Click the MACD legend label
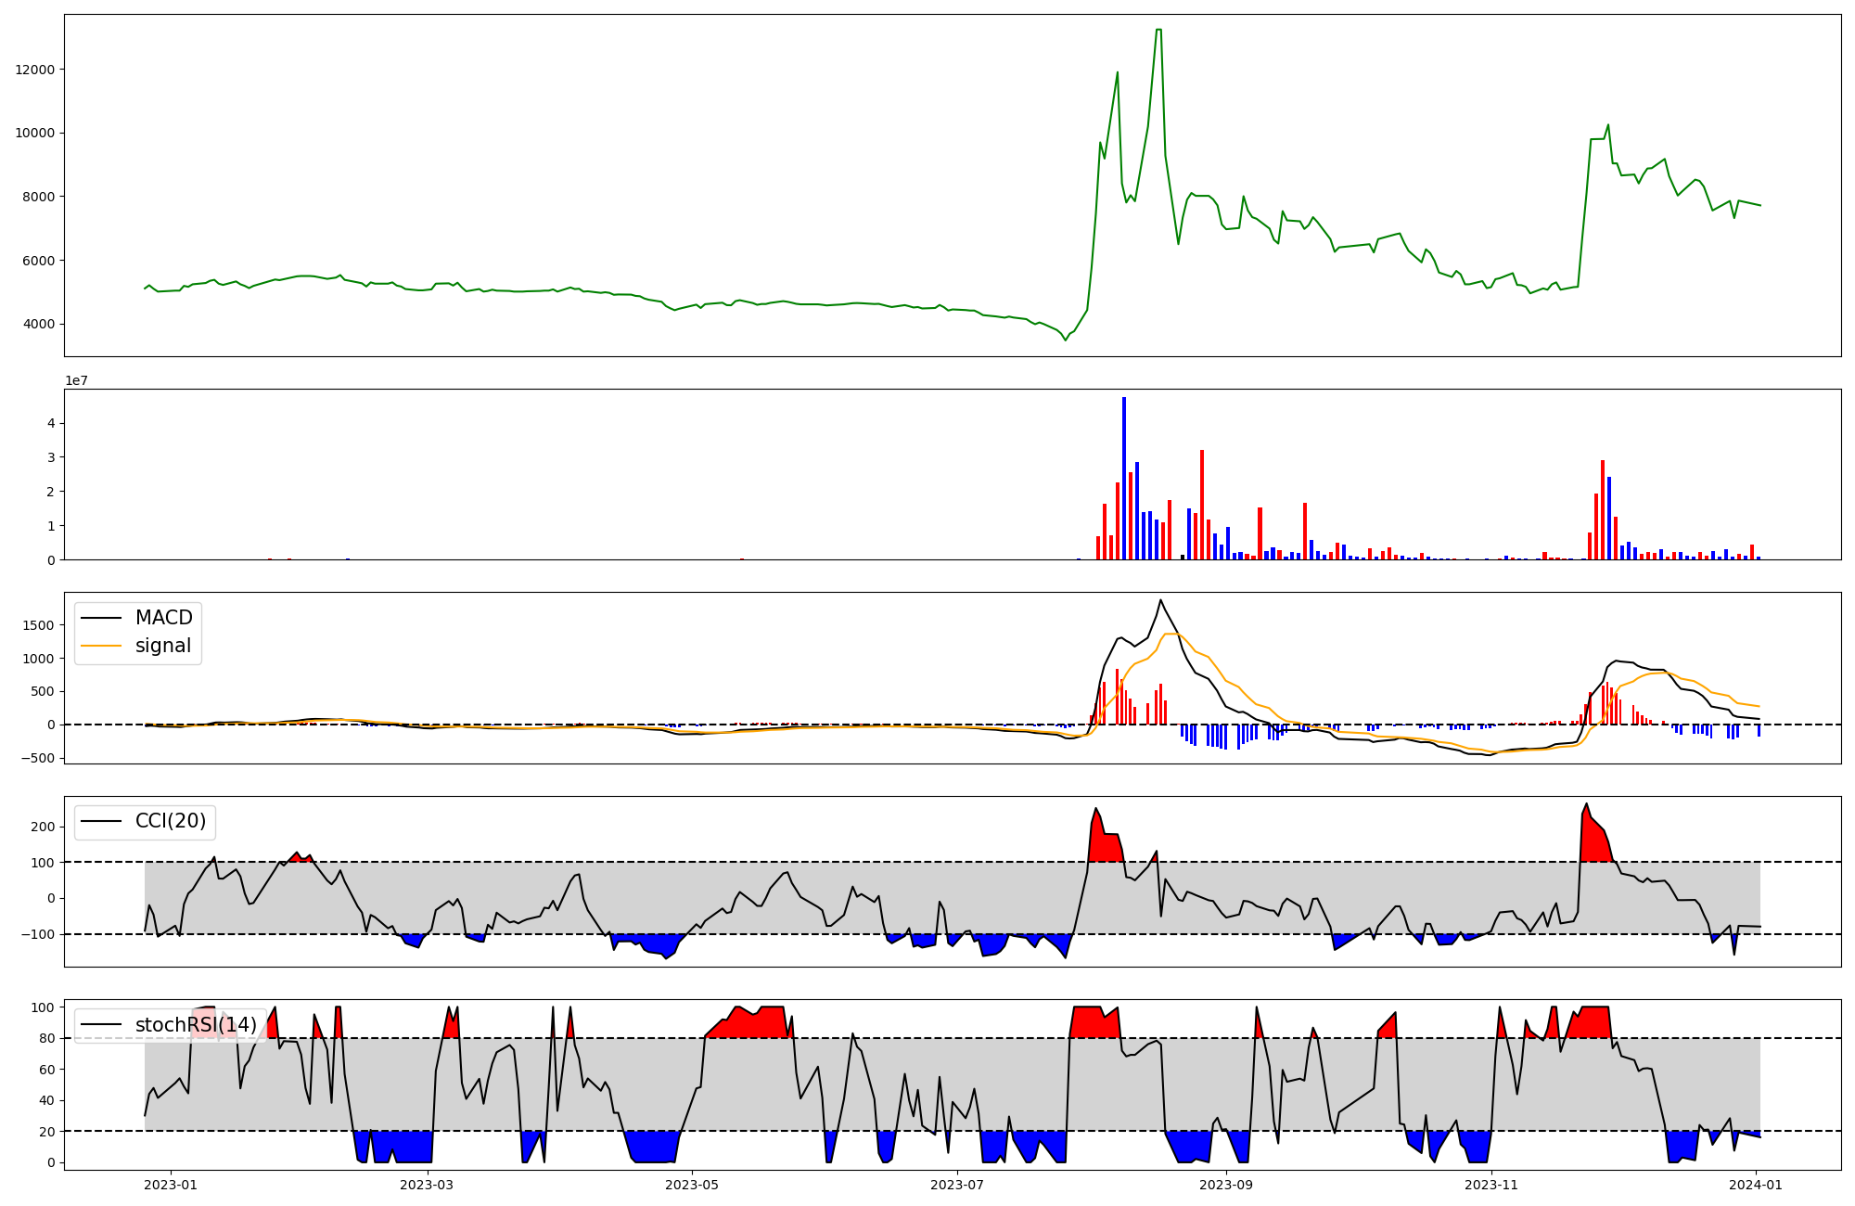This screenshot has height=1206, width=1855. [163, 618]
